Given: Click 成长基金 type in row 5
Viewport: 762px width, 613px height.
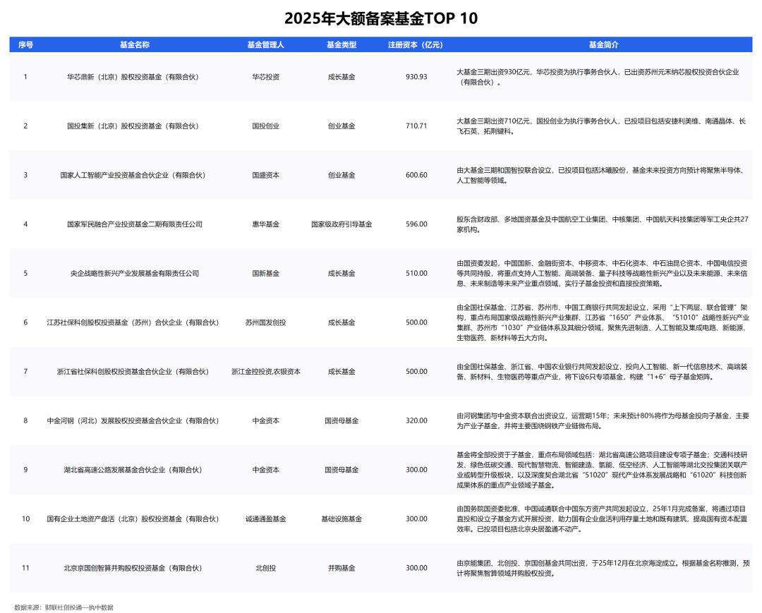Looking at the screenshot, I should point(341,273).
